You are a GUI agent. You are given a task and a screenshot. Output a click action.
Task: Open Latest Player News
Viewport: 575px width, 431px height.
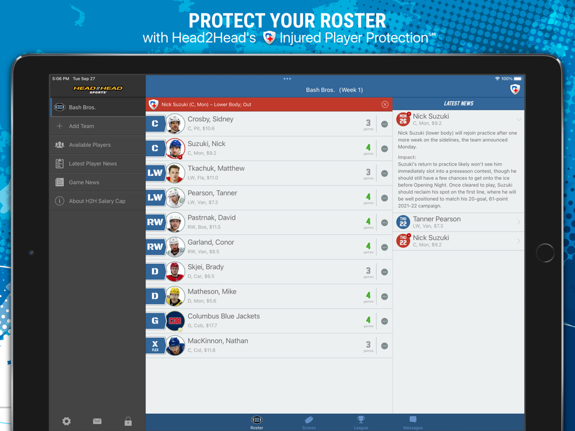(x=98, y=163)
